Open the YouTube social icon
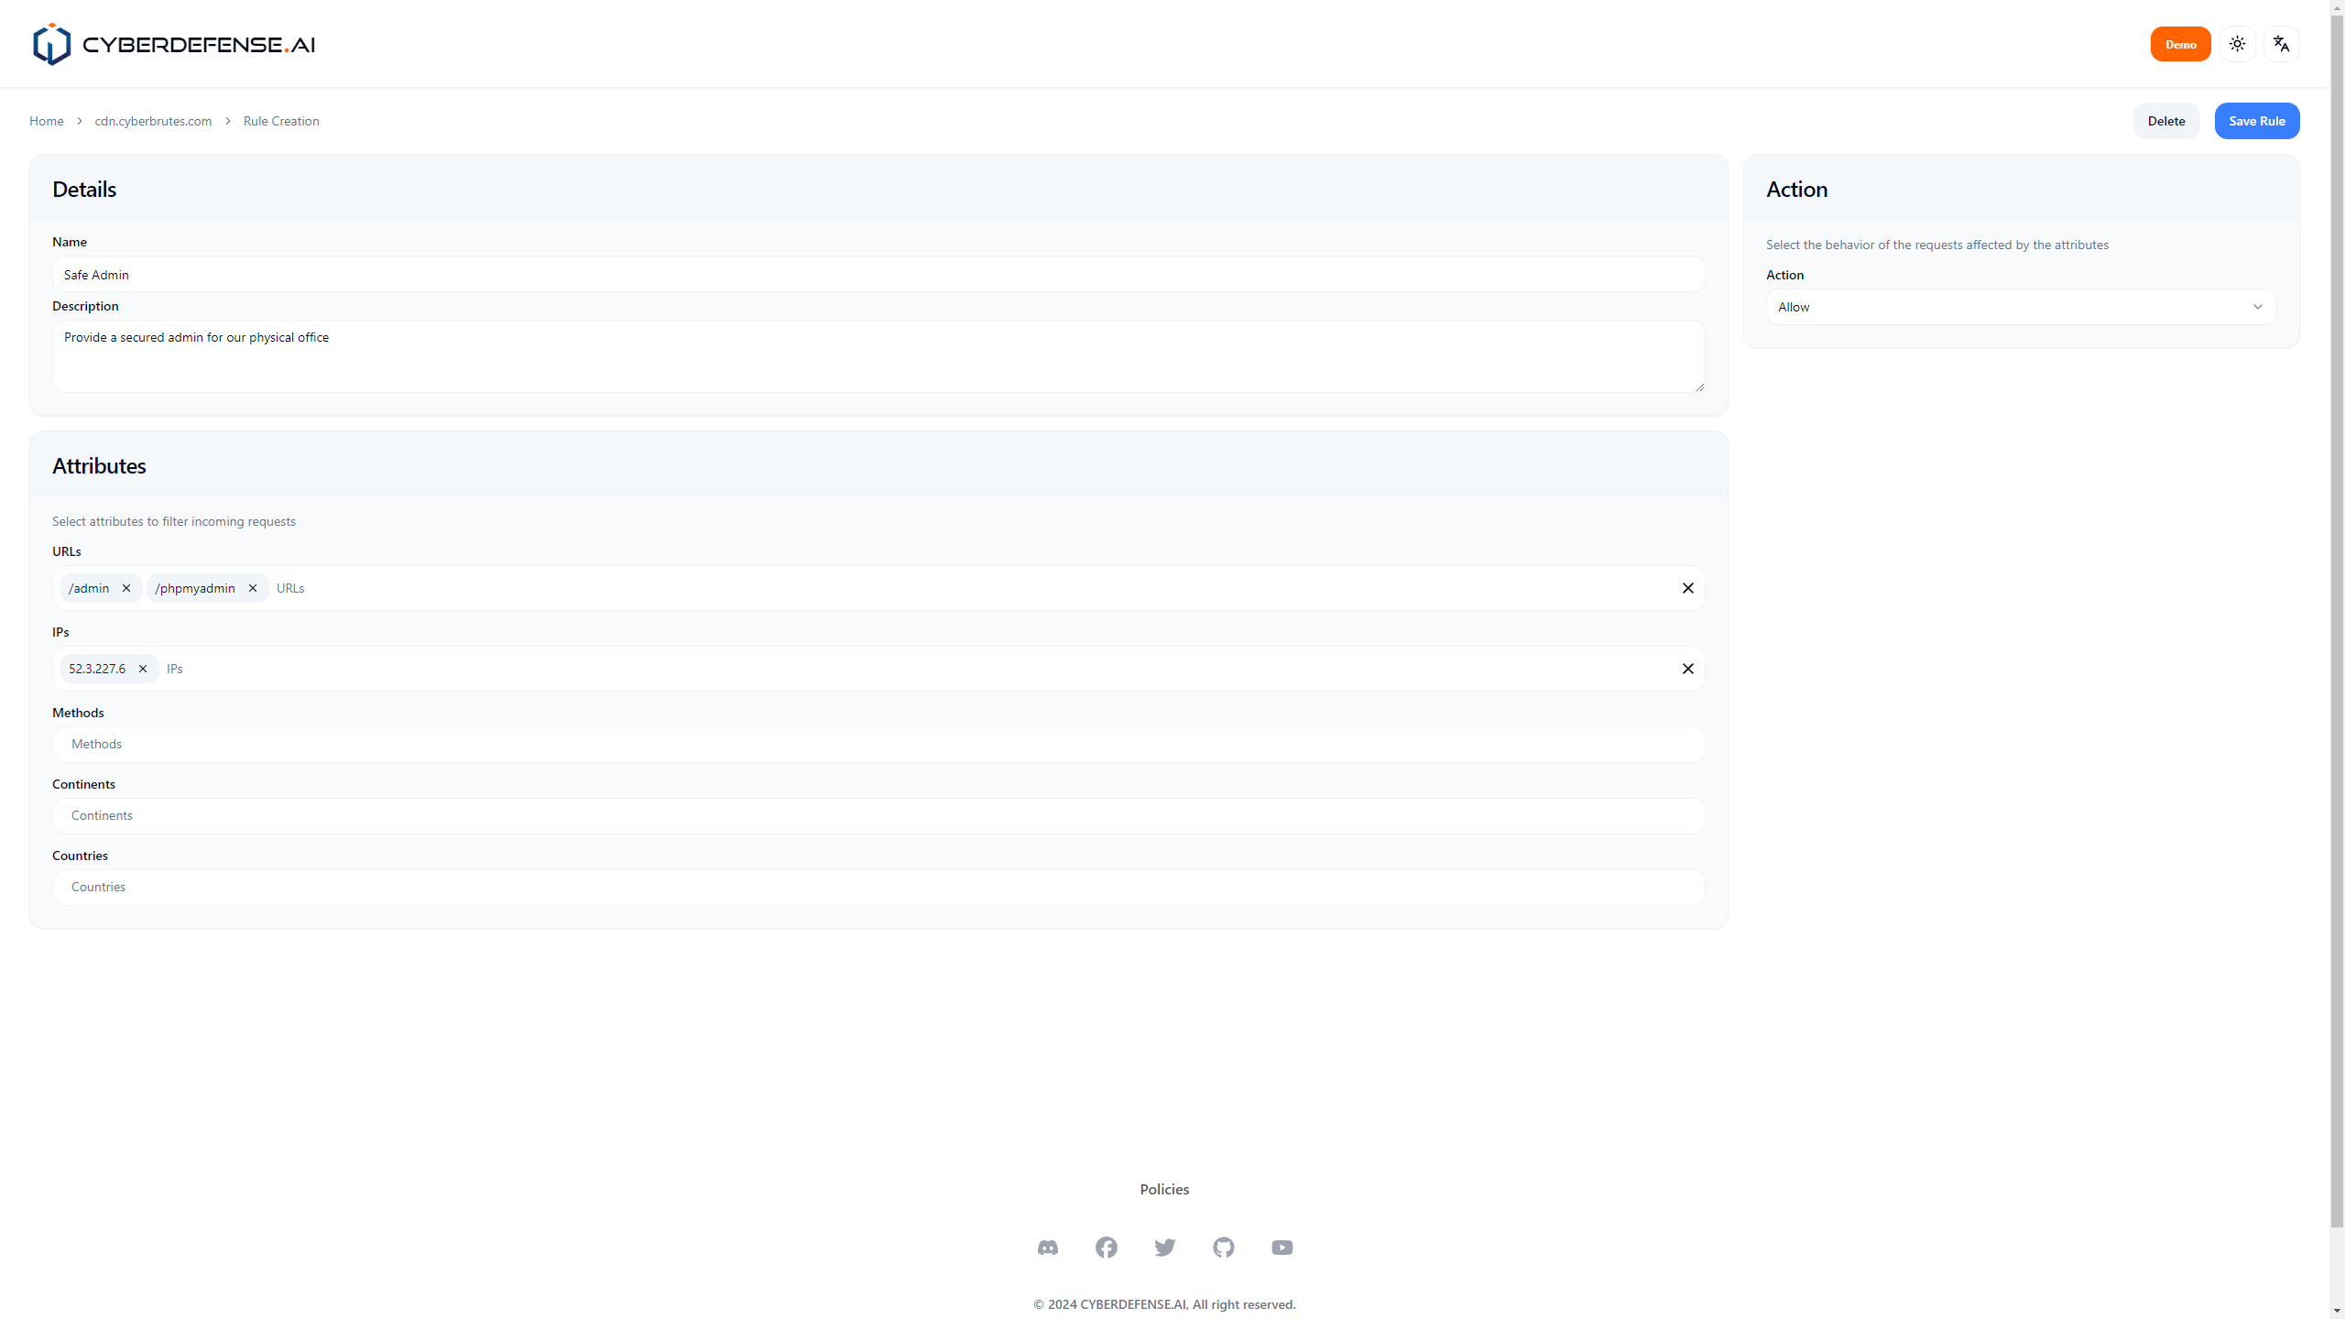2345x1319 pixels. tap(1282, 1248)
